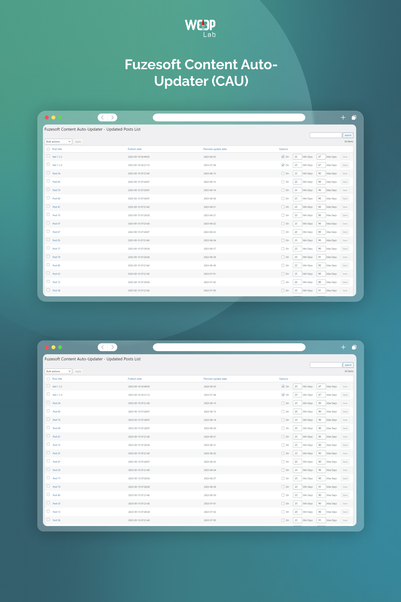Edit Max Days field for Post 58, bottom window
The width and height of the screenshot is (401, 602).
pos(321,520)
